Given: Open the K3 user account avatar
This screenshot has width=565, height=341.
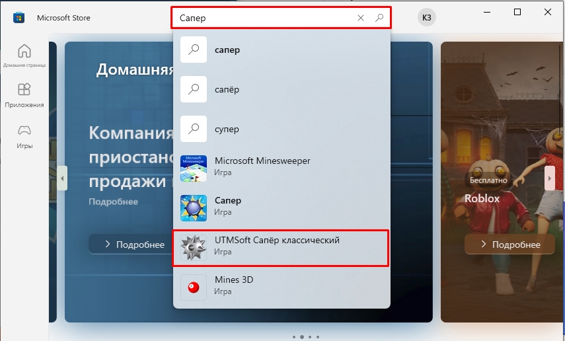Looking at the screenshot, I should [x=427, y=18].
